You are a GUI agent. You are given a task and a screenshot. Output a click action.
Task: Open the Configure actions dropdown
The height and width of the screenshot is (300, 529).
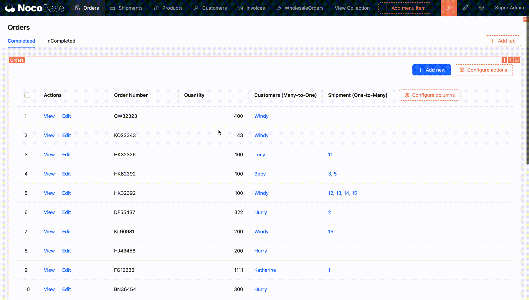point(483,70)
